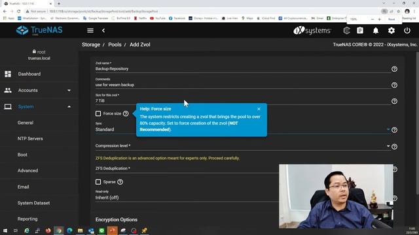Open Chrome profile avatar
Viewport: 419px width, 235px height.
click(407, 12)
